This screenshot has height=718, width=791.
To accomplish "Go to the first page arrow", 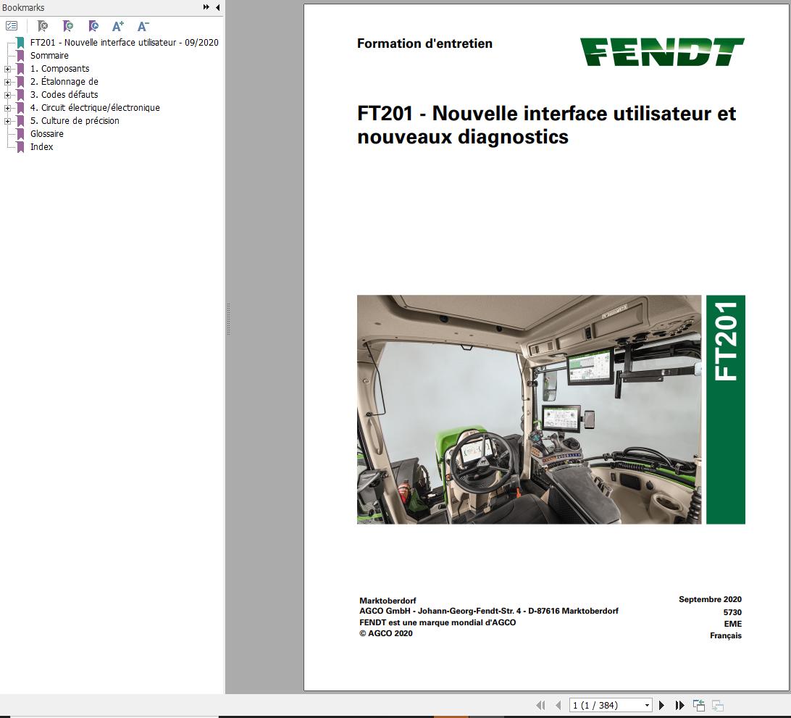I will [540, 706].
